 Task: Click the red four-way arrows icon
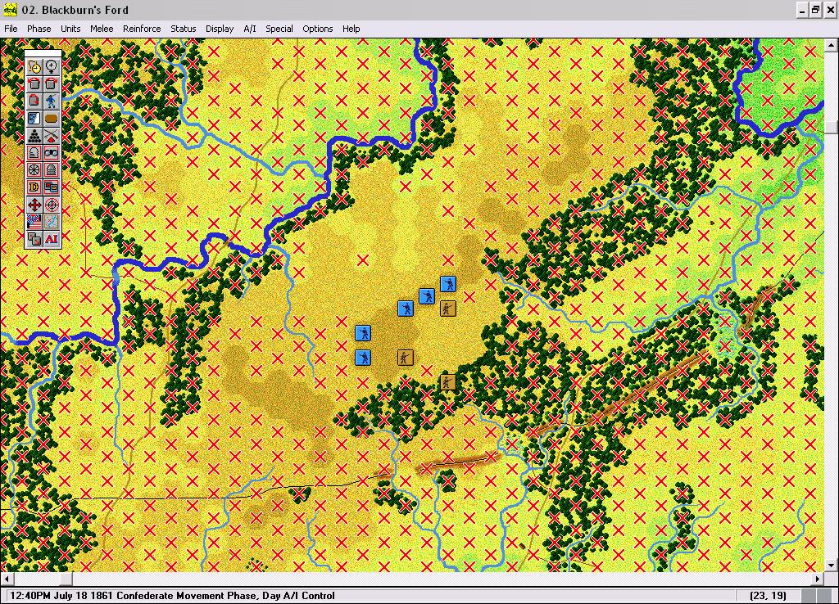pos(34,204)
